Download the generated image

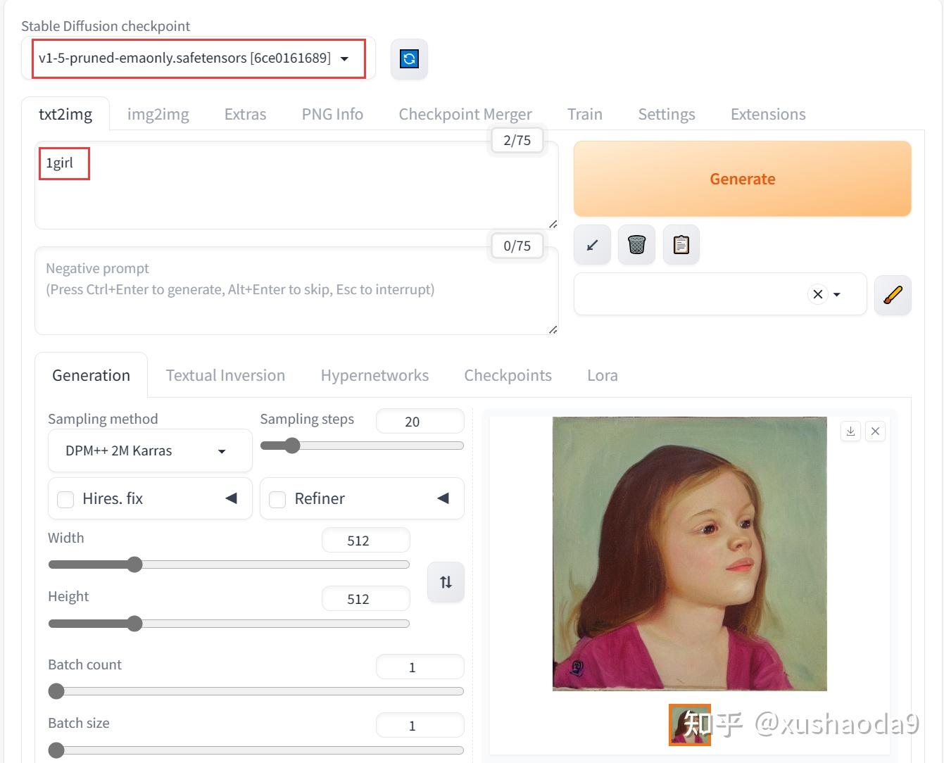[850, 431]
